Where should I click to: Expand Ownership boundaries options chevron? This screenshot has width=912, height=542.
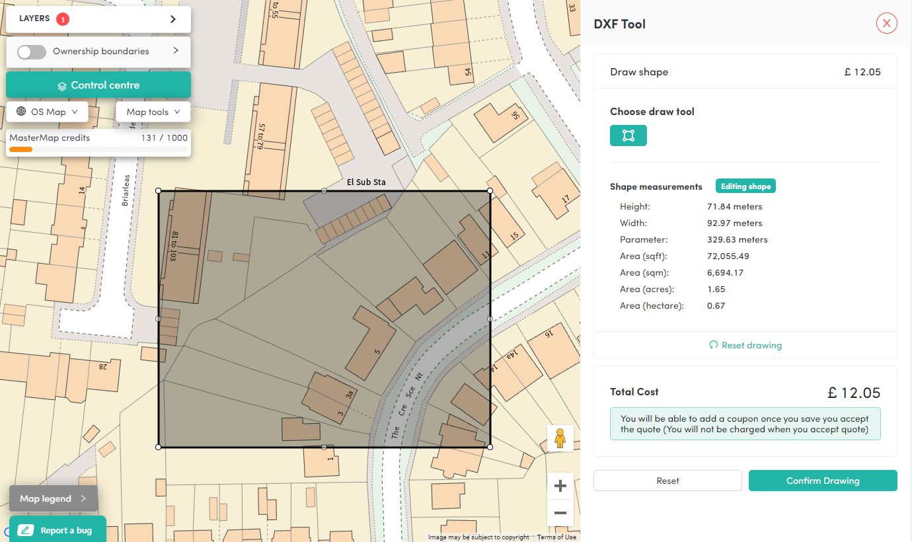click(176, 51)
